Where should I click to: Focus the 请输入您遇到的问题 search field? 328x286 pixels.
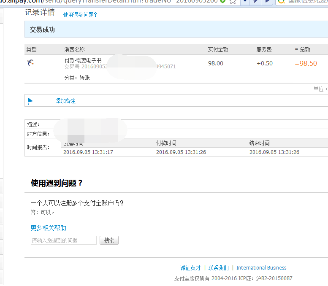64,240
